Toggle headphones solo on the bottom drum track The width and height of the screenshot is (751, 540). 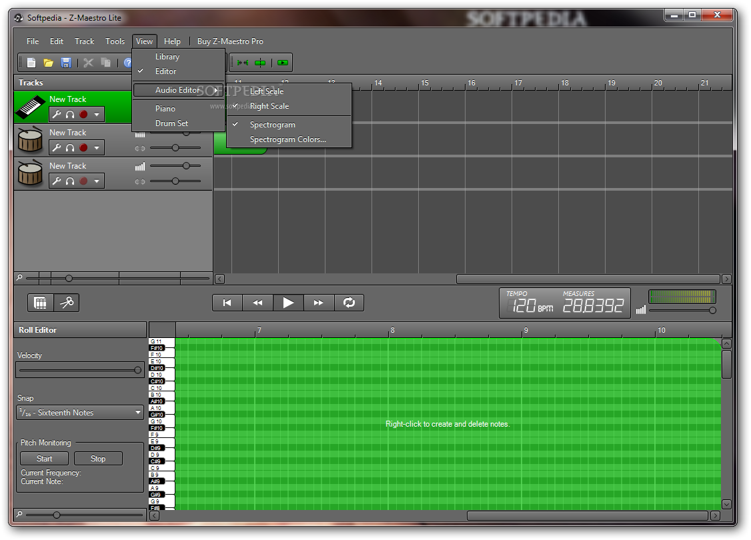70,181
